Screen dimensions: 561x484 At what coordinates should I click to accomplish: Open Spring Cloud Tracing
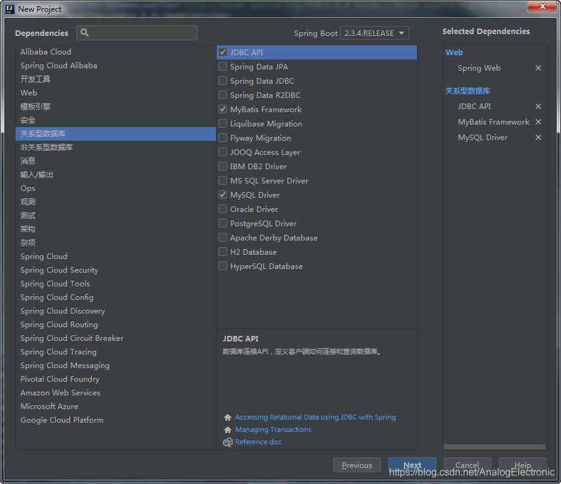115,352
